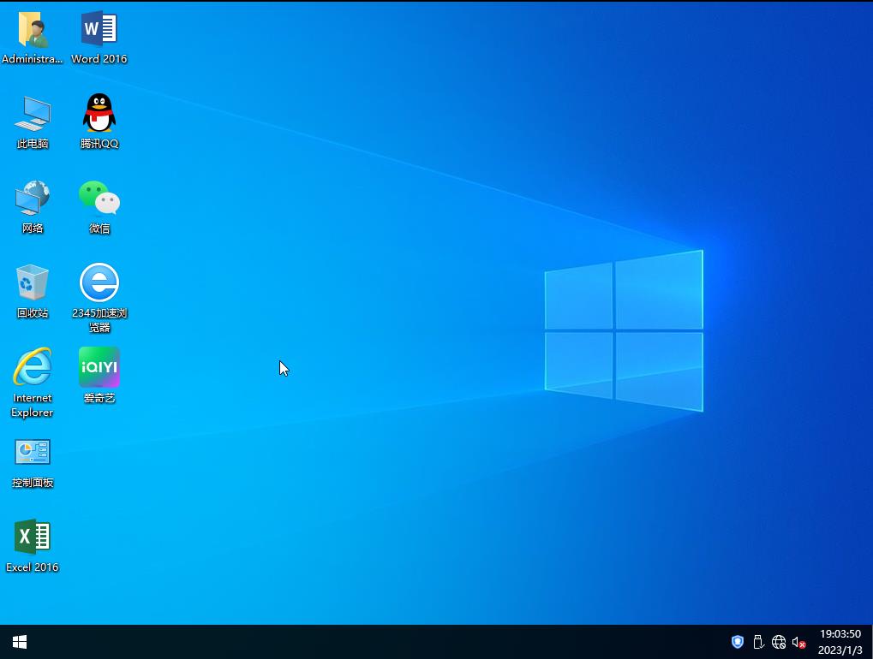The height and width of the screenshot is (659, 873).
Task: Click the Start button
Action: click(18, 641)
